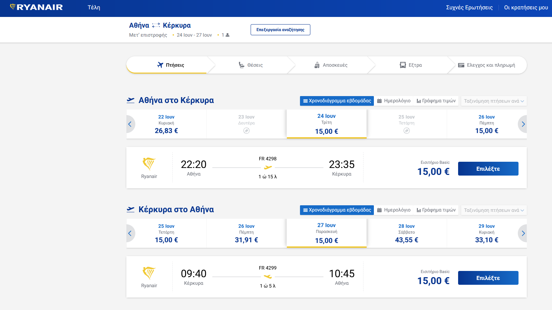
Task: Select the Εξτρα step tab
Action: pos(411,65)
